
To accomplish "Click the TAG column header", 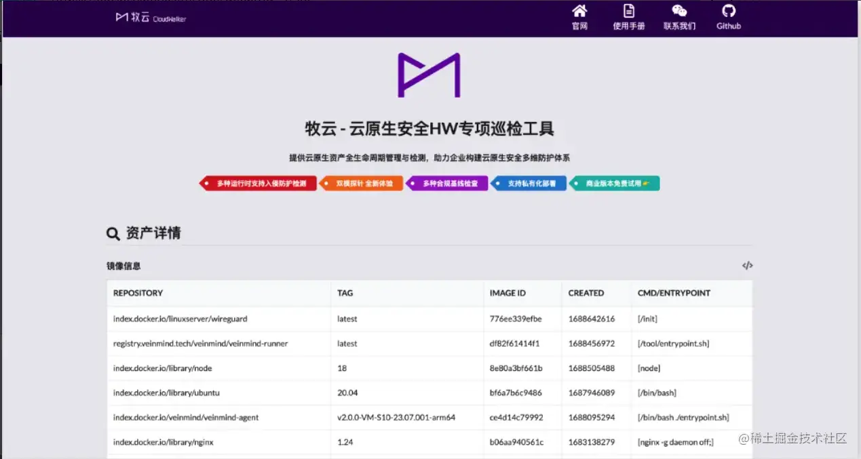I will point(345,293).
